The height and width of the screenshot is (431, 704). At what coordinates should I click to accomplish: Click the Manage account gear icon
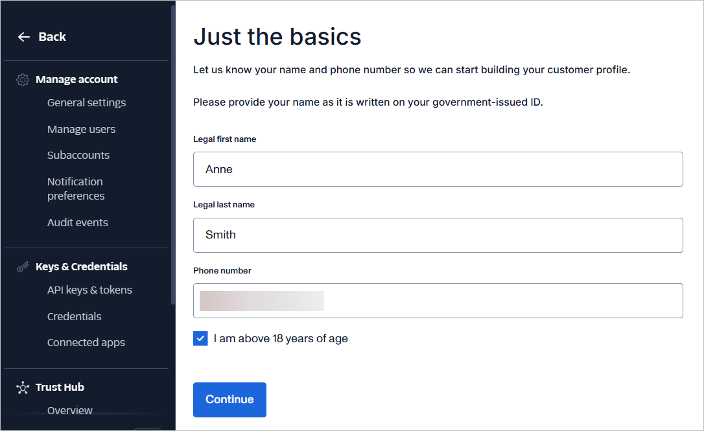[23, 80]
